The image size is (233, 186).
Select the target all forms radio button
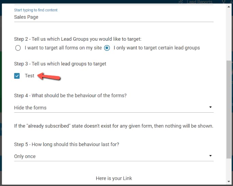(x=18, y=48)
